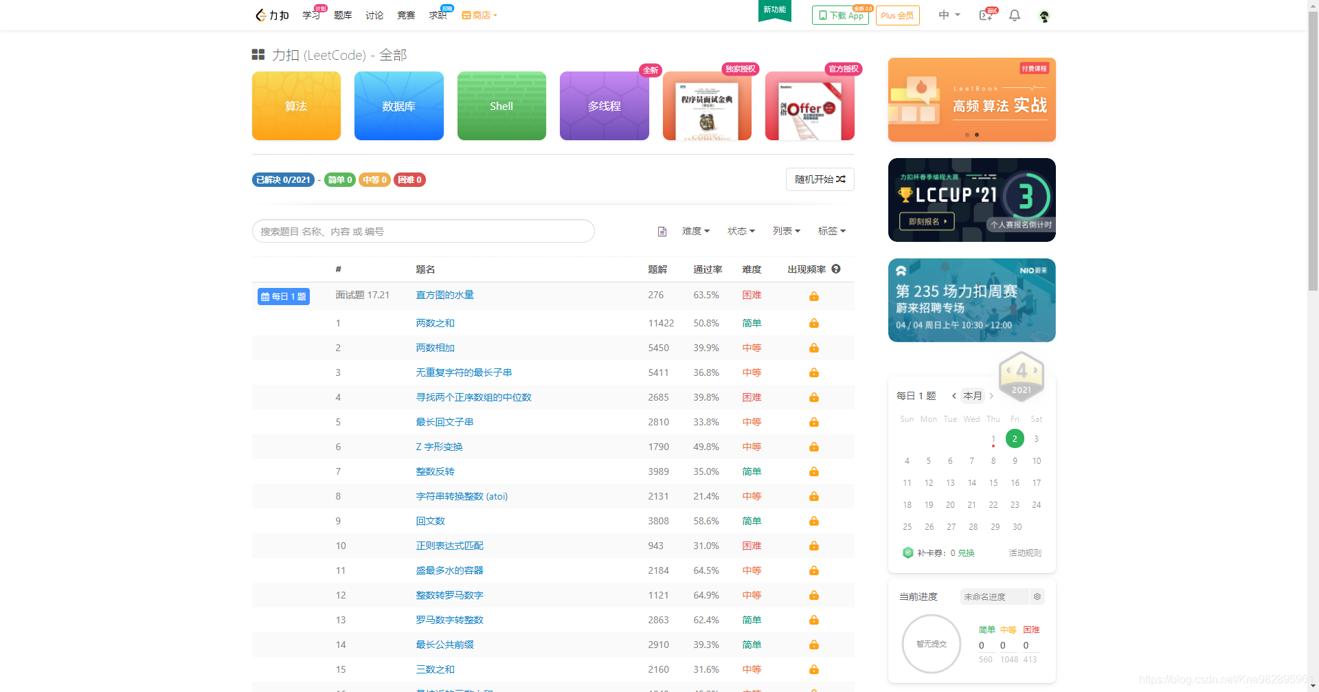Screen dimensions: 1319x692
Task: Click the lock icon for 正则表达式匹配
Action: (x=814, y=546)
